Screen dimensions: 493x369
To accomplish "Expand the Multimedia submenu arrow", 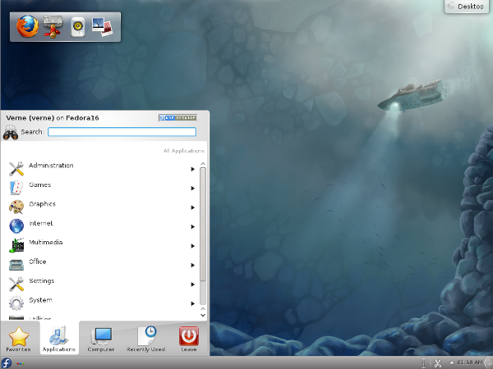I will (x=193, y=246).
